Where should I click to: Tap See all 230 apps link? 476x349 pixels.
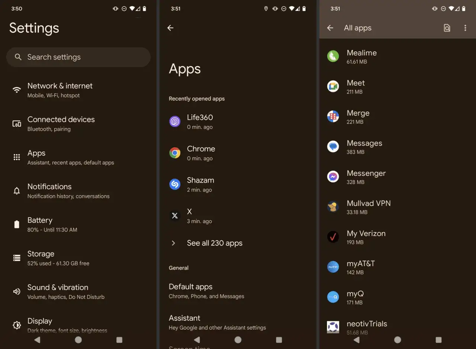tap(215, 243)
